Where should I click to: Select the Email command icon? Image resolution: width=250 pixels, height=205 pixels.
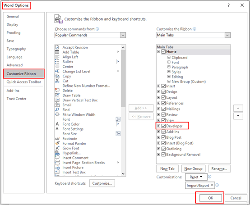click(57, 105)
